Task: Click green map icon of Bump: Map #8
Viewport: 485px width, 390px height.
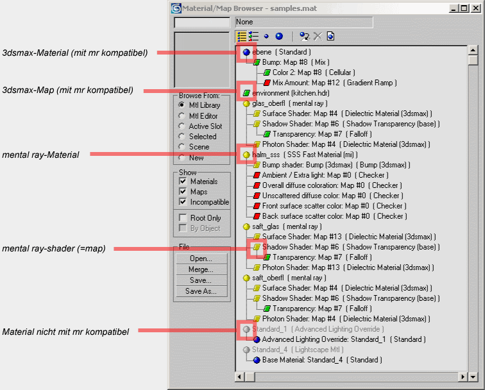Action: pos(257,62)
